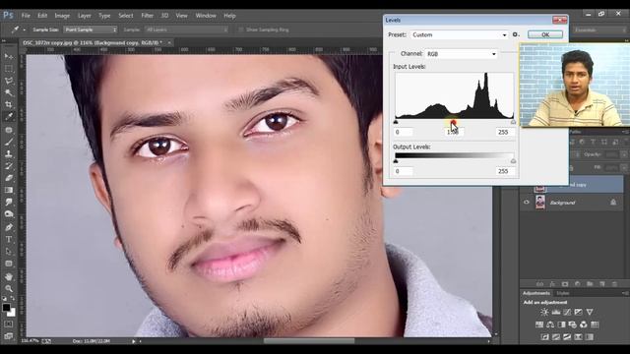
Task: Click the black input levels slider
Action: pos(396,122)
